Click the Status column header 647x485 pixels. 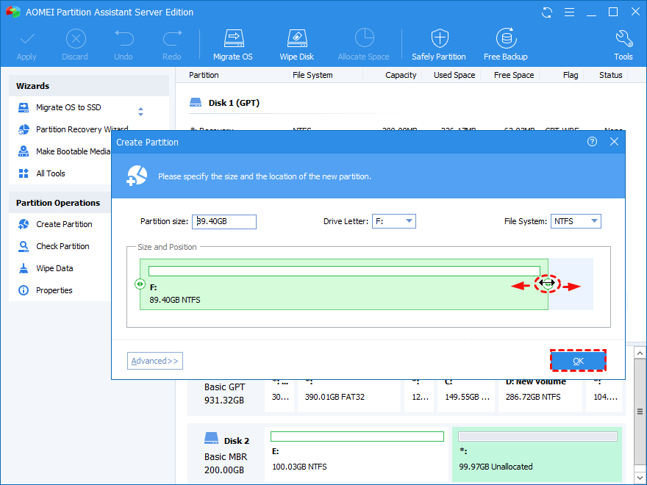pyautogui.click(x=611, y=75)
